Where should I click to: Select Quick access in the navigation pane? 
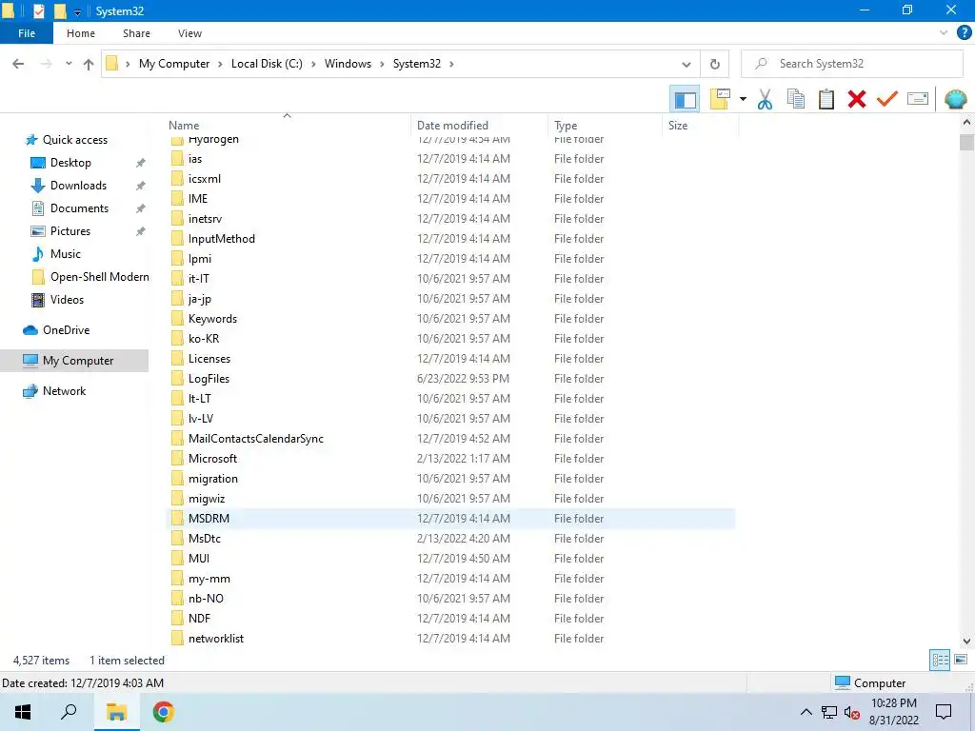coord(74,140)
